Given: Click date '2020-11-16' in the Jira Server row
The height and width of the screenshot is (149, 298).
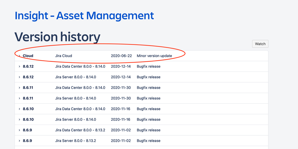Looking at the screenshot, I should [121, 119].
